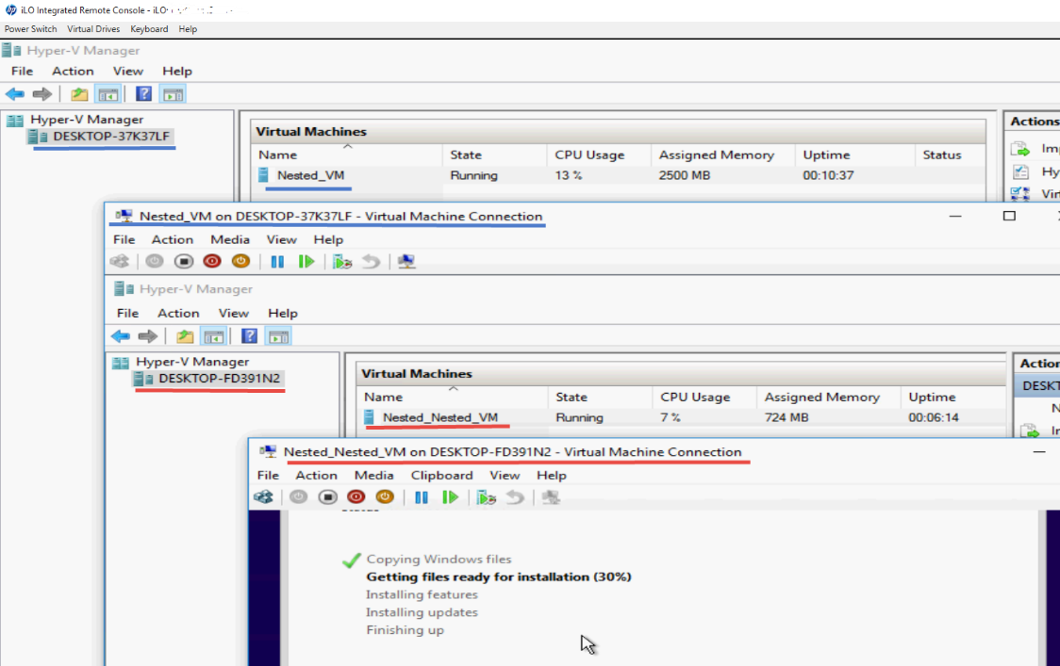Click the green Reset icon in Nested_VM toolbar
Screen dimensions: 1060x666
(x=306, y=261)
